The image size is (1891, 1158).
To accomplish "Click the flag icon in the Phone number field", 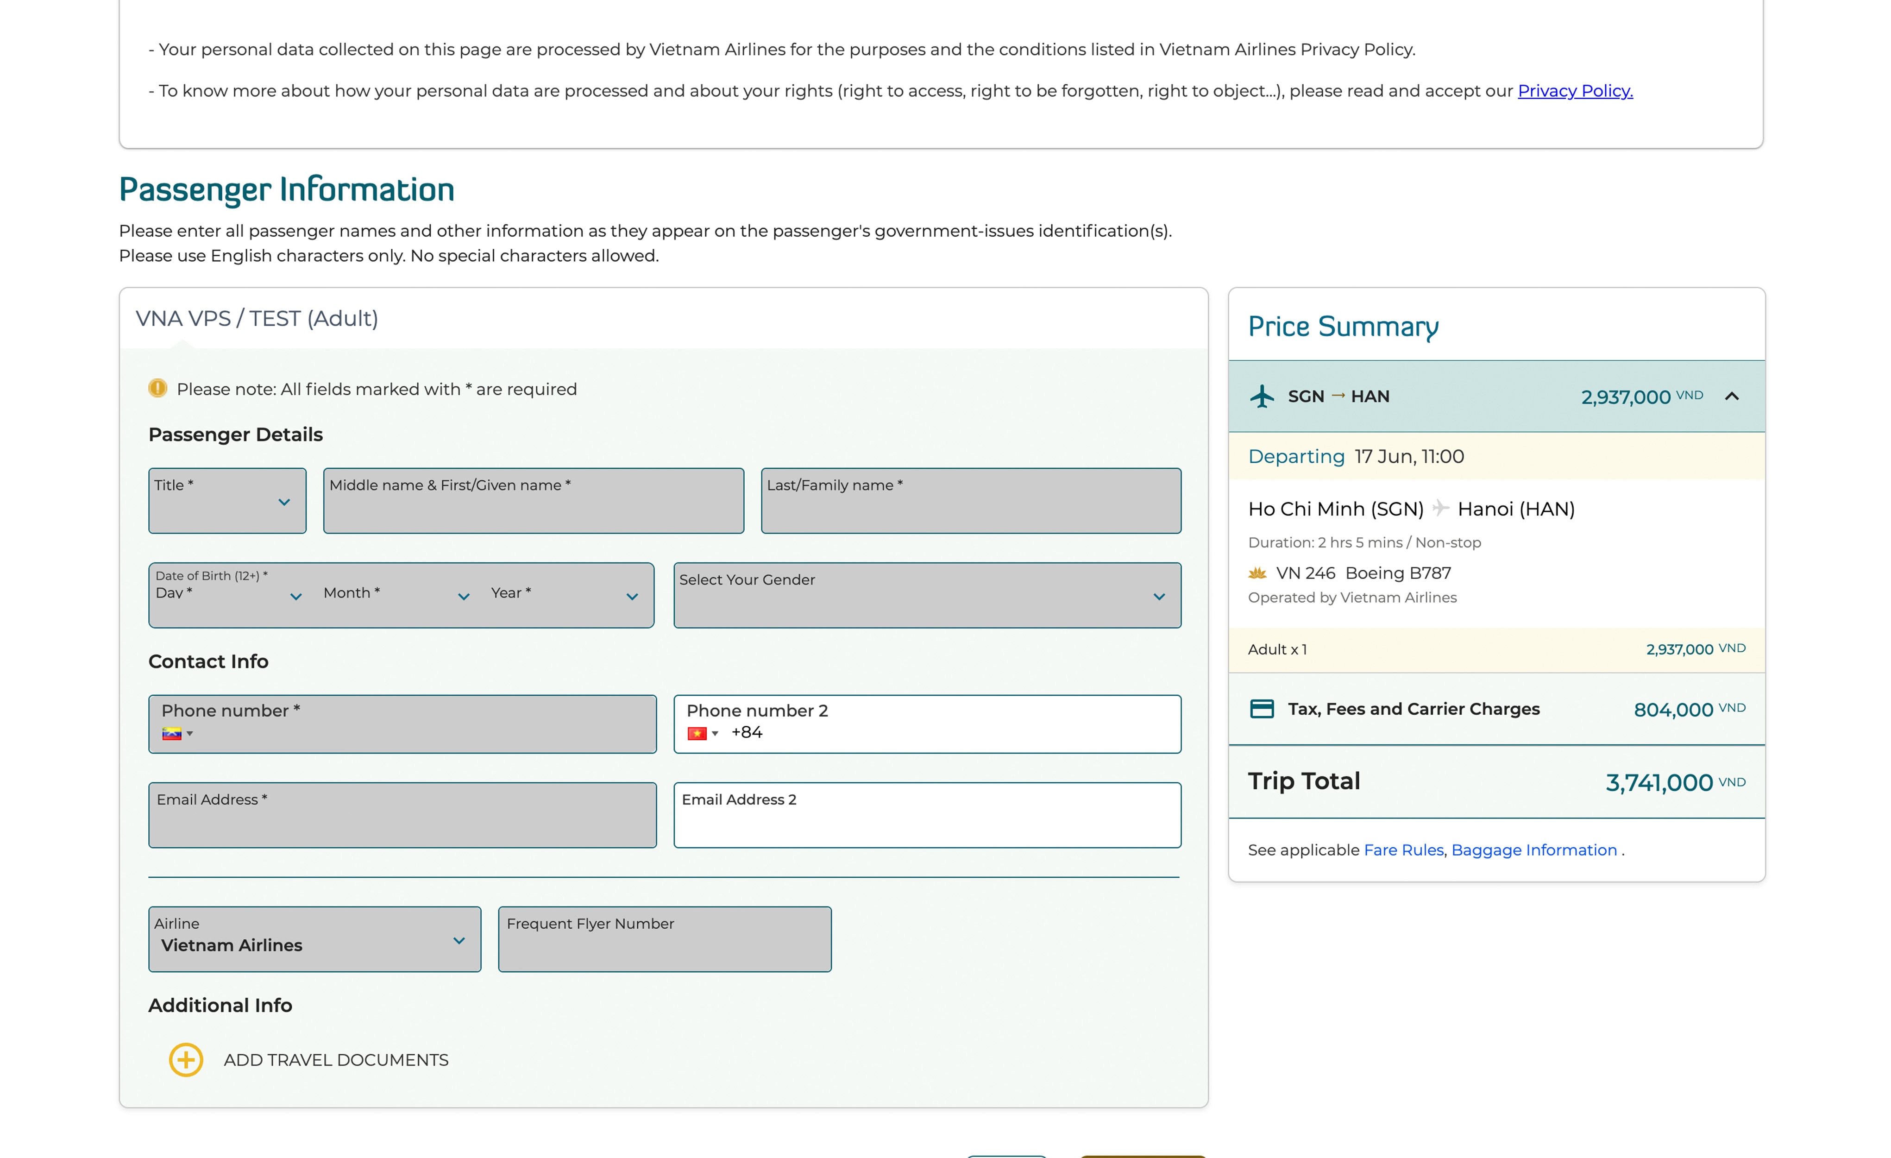I will (171, 734).
